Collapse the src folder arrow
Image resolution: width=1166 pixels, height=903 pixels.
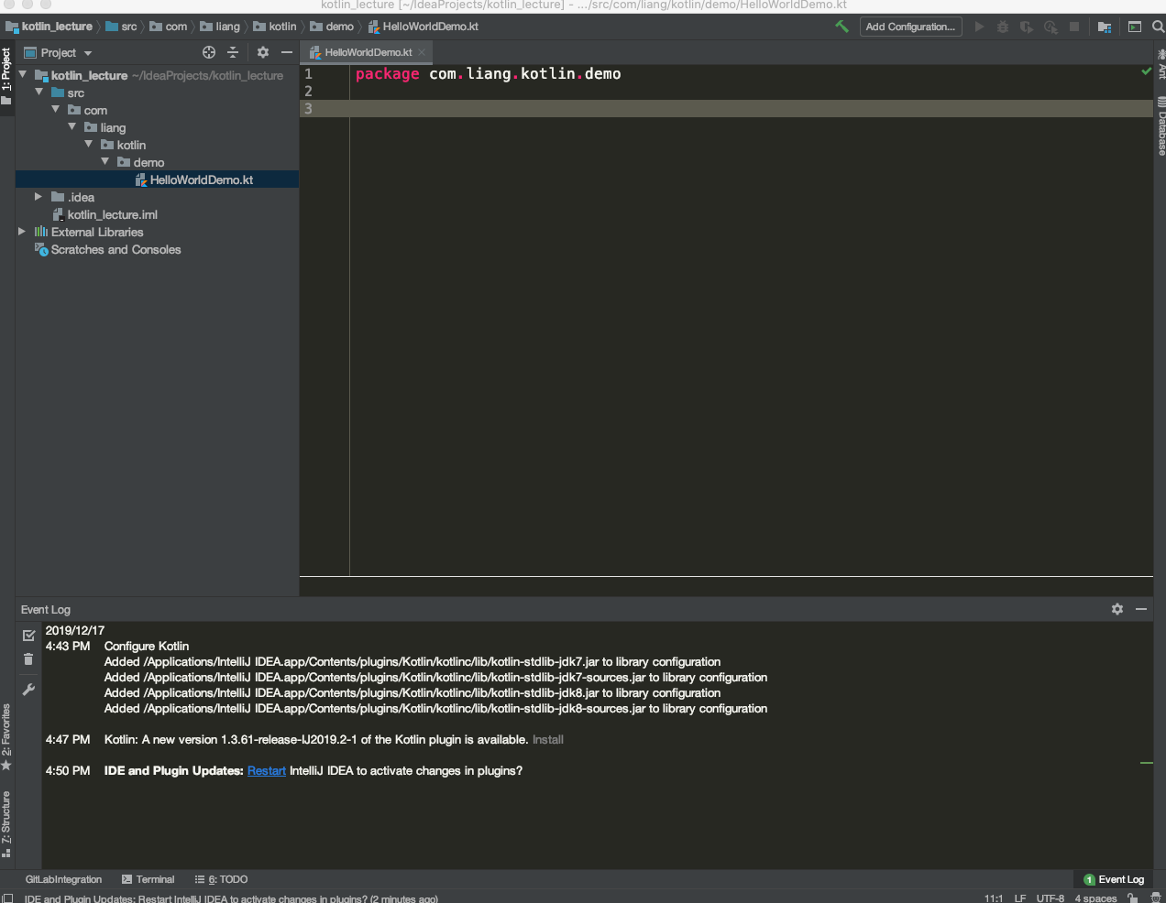pos(39,92)
